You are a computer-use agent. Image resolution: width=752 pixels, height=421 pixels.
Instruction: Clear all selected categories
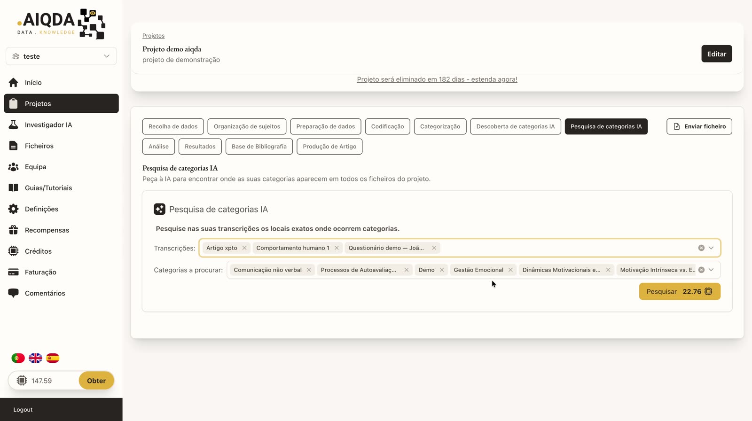[x=701, y=270]
